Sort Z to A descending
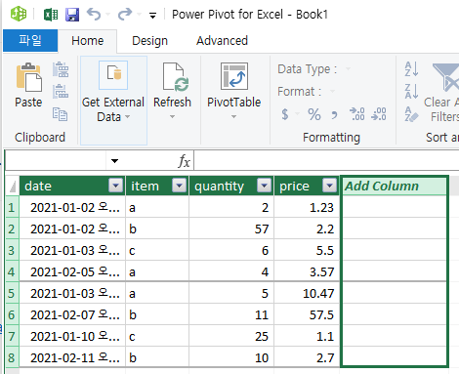The image size is (459, 374). point(411,91)
